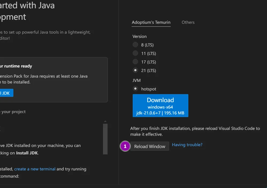Click the bold Install JDK text

(27, 153)
